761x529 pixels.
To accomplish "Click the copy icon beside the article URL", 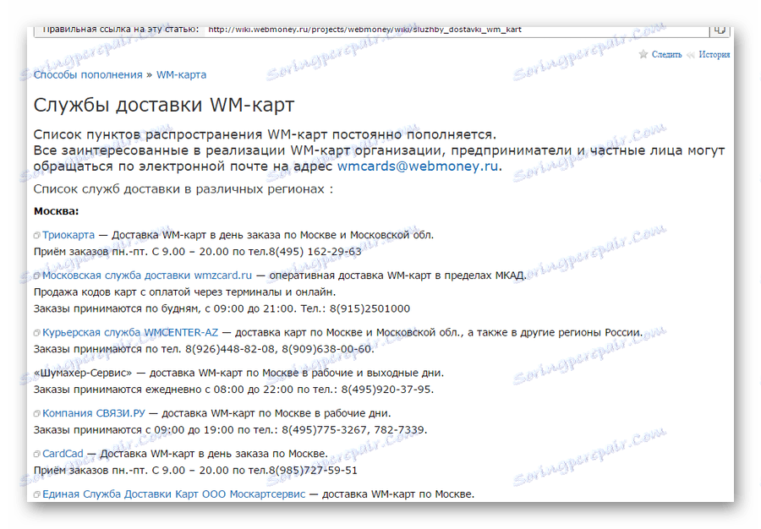I will point(720,30).
